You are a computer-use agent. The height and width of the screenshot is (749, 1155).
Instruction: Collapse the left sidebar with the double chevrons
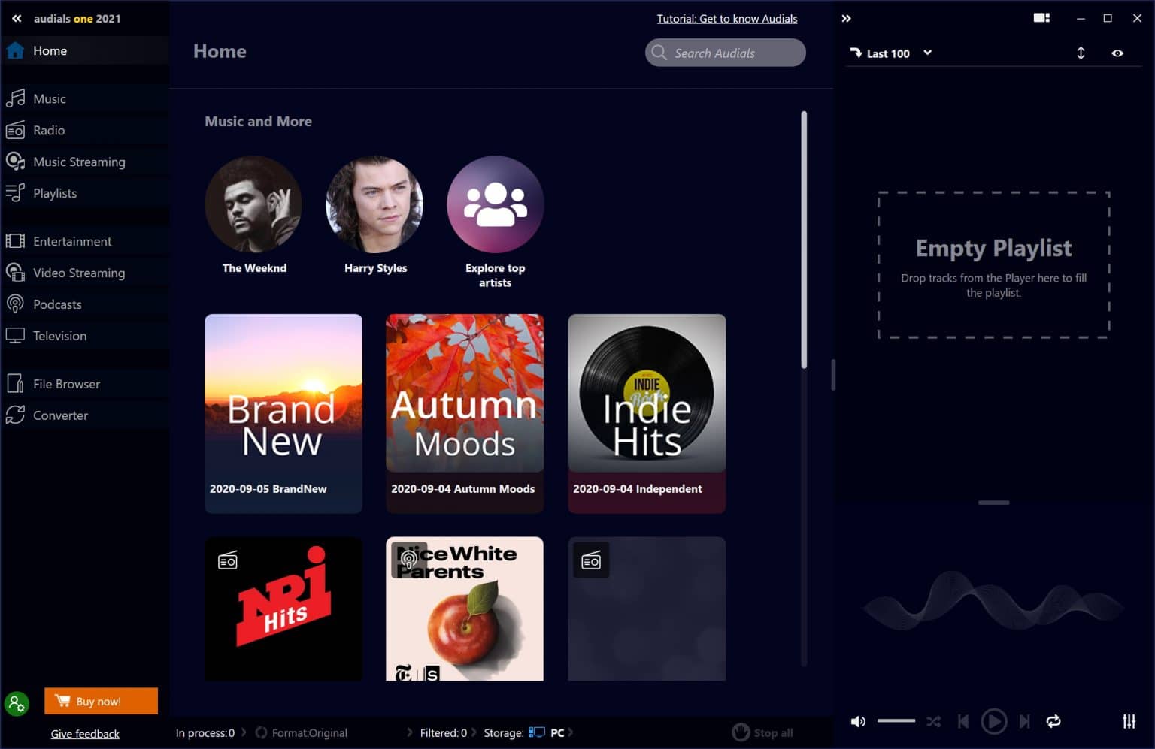pos(17,18)
